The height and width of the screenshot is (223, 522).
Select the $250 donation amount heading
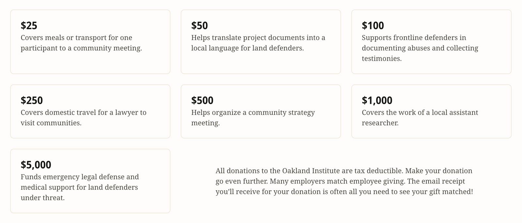[32, 100]
